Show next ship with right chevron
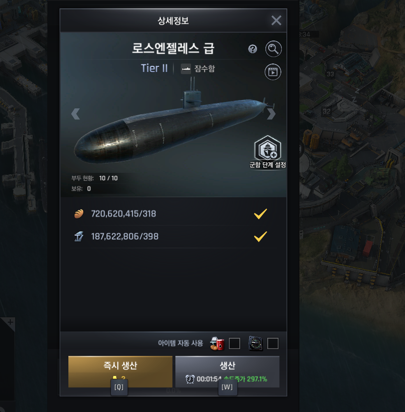This screenshot has height=412, width=405. point(271,114)
